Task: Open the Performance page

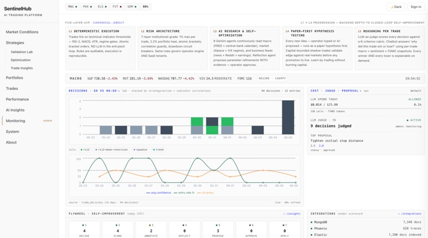Action: click(17, 99)
